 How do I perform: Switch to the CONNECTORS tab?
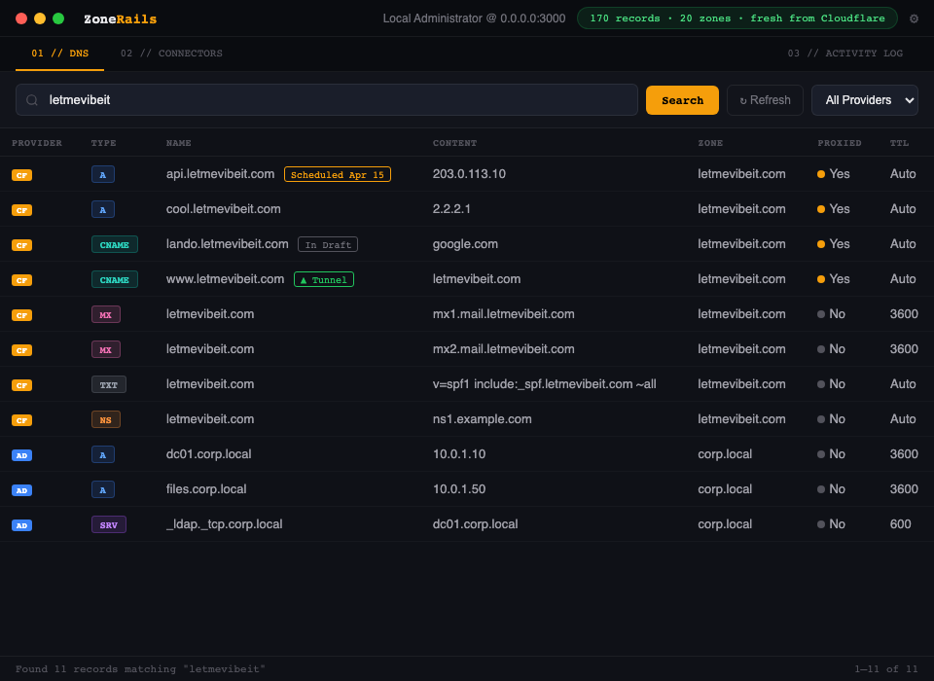pos(171,54)
